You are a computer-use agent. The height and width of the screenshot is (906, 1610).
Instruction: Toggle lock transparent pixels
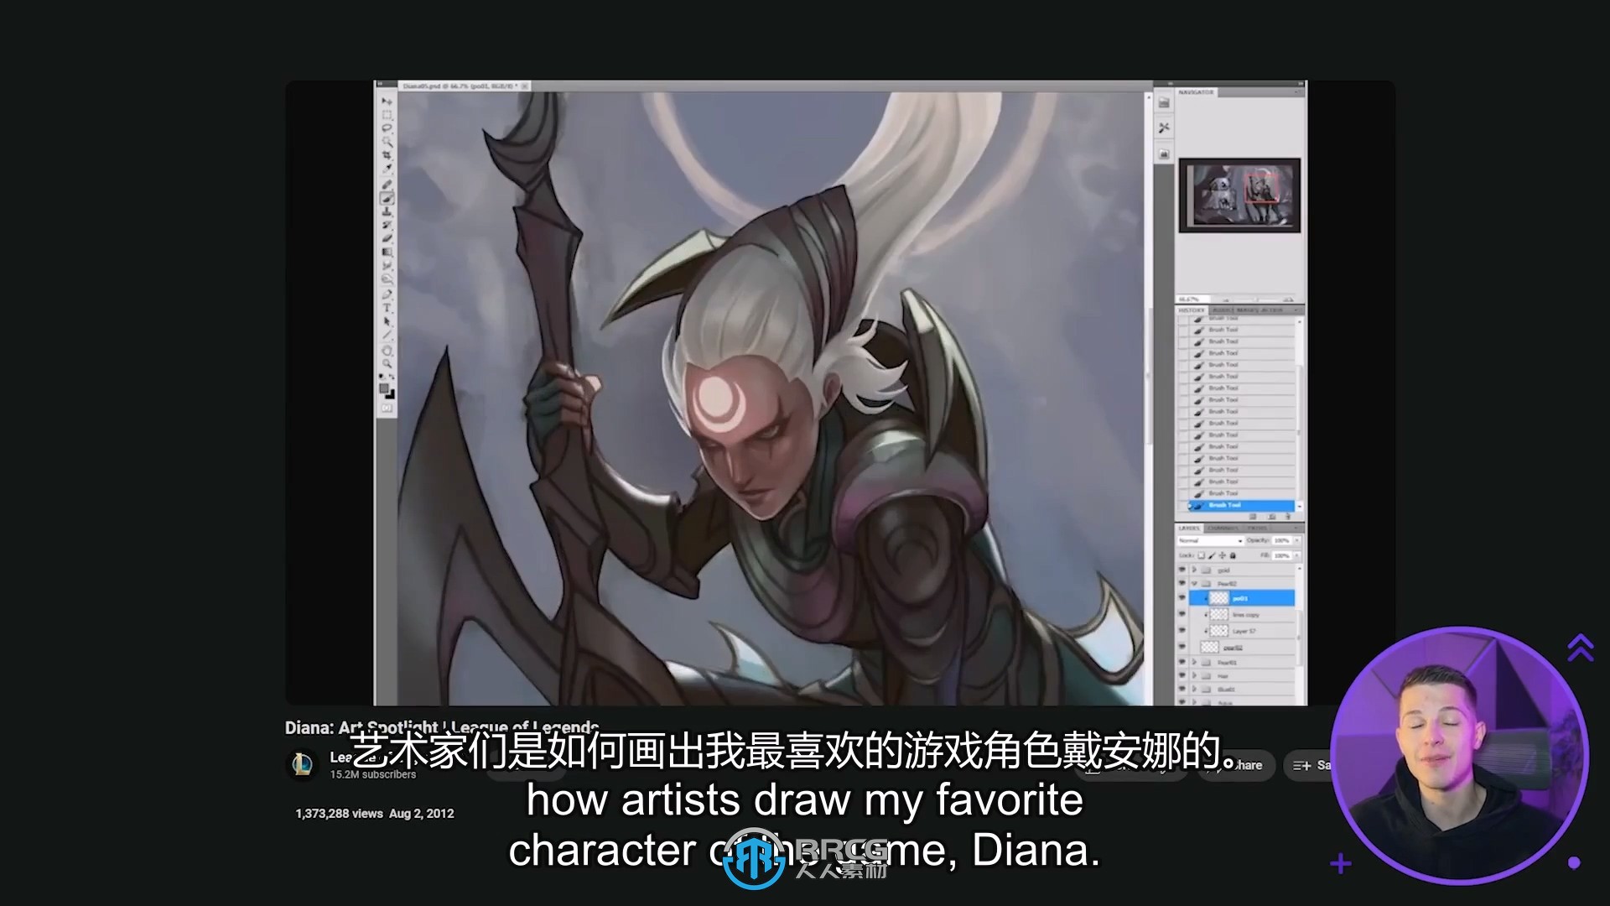(1202, 555)
